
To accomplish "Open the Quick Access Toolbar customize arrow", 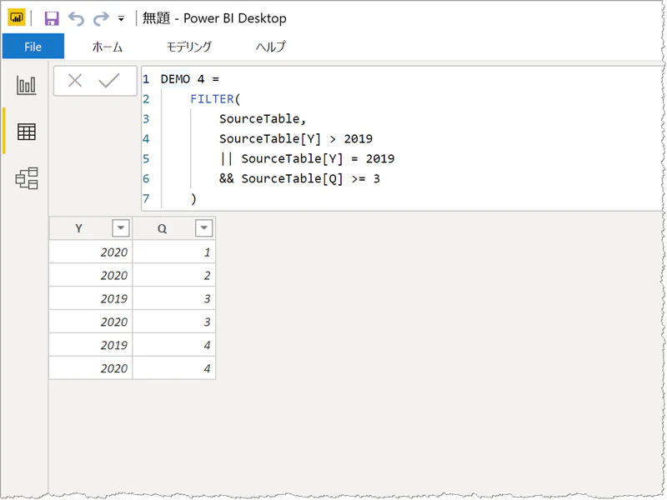I will (121, 19).
